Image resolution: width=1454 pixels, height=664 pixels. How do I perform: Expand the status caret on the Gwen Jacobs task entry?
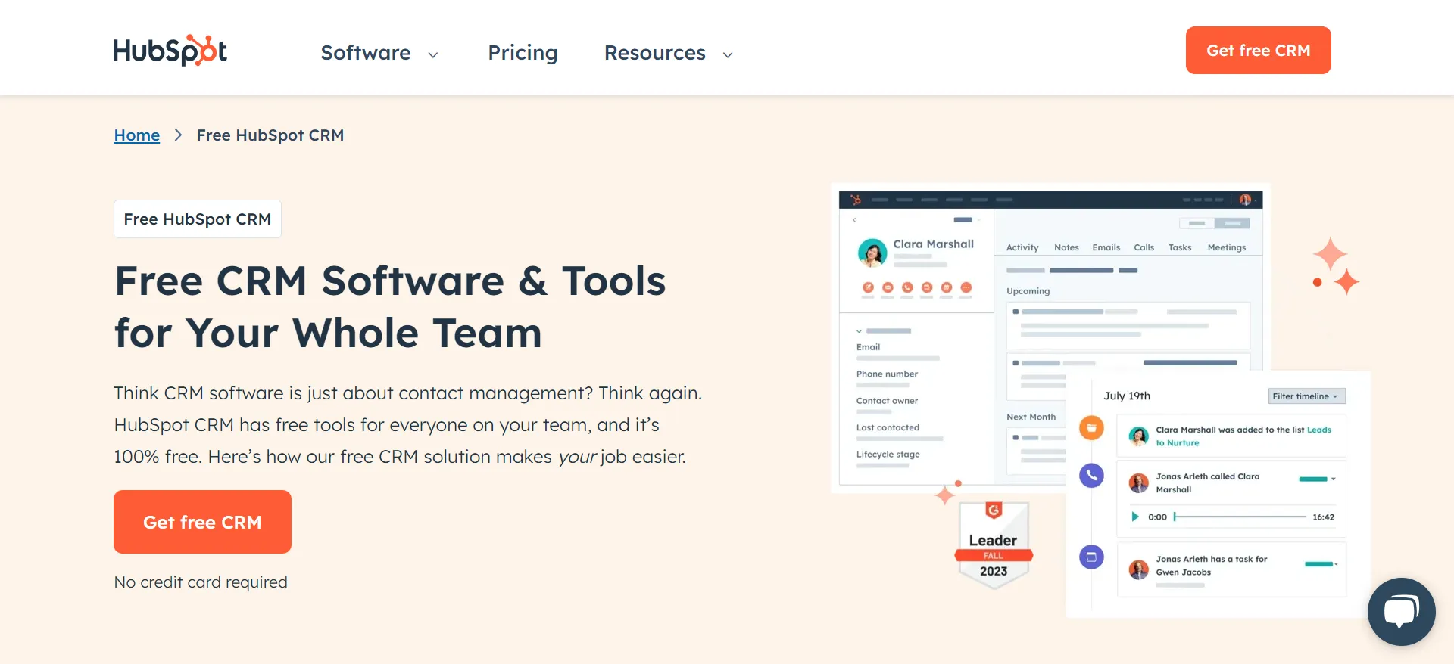pyautogui.click(x=1336, y=564)
